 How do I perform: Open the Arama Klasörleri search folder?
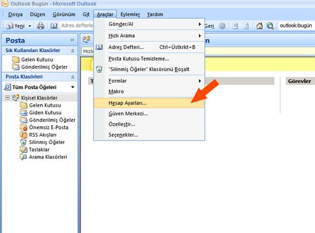tap(44, 157)
